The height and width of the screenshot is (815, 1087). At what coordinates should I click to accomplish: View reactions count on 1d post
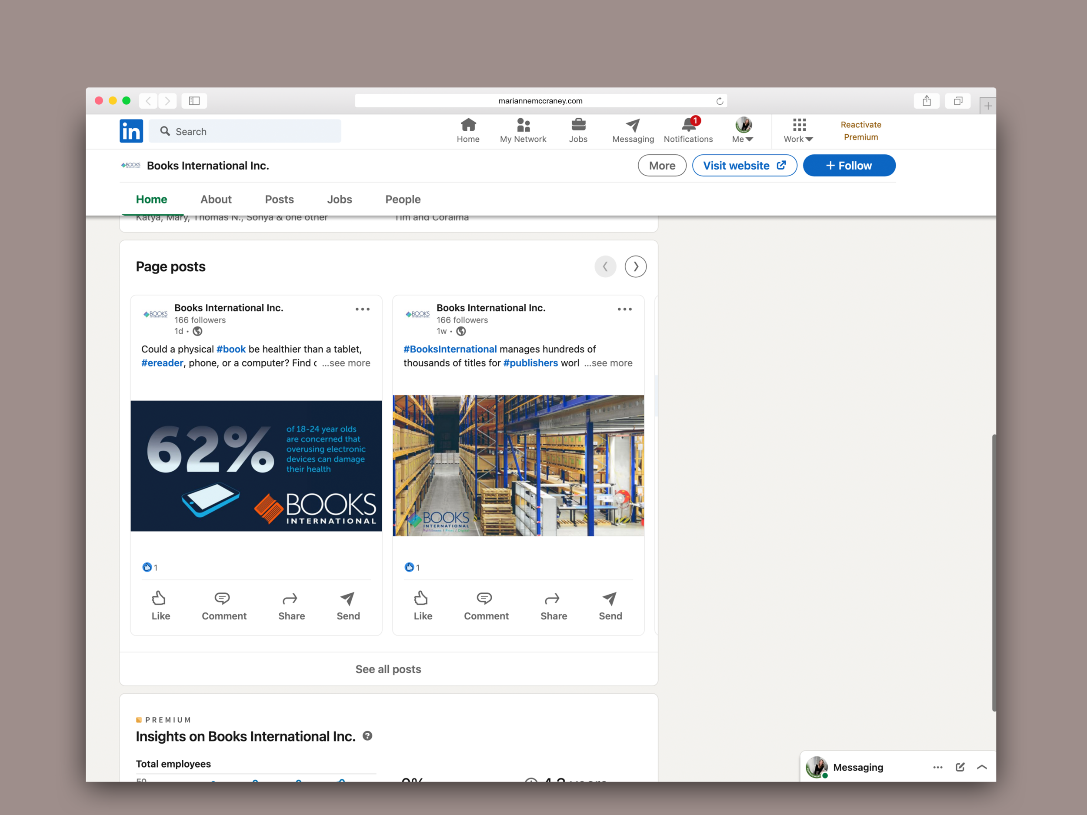point(150,567)
